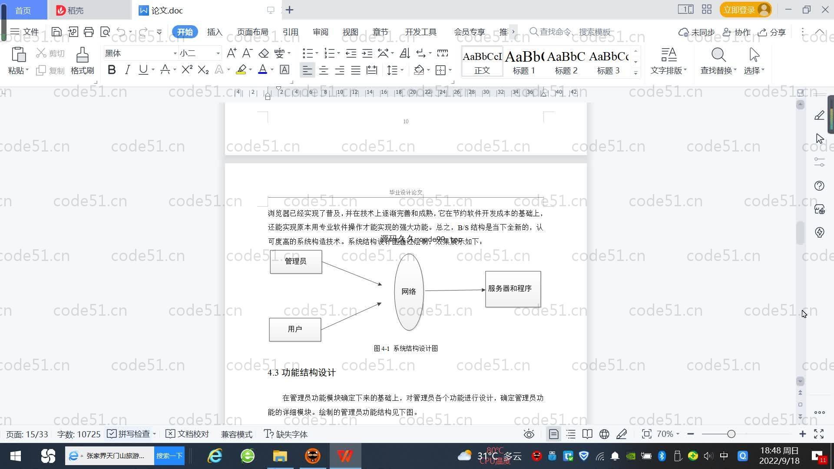Open the 文件 menu
Screen dimensions: 834x469
tap(24, 32)
